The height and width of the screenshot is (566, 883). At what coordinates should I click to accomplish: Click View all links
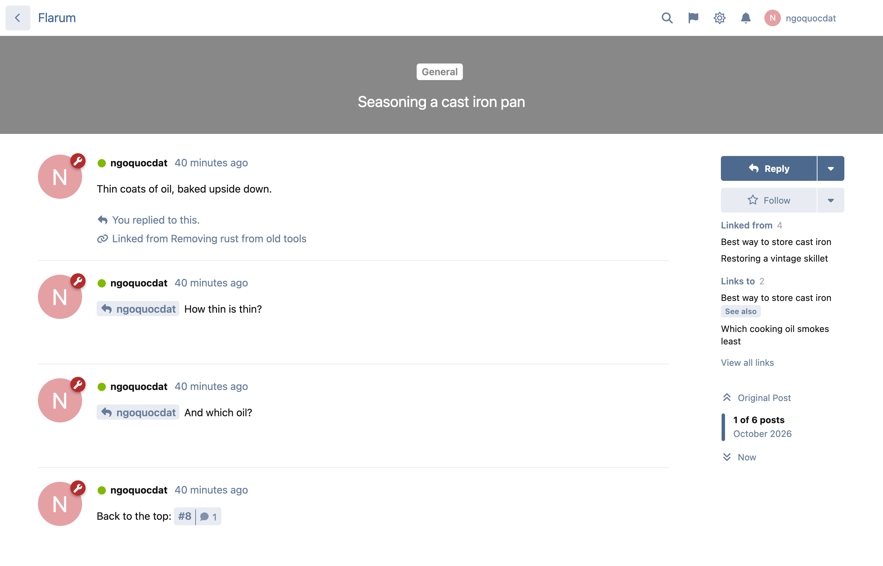(x=747, y=363)
